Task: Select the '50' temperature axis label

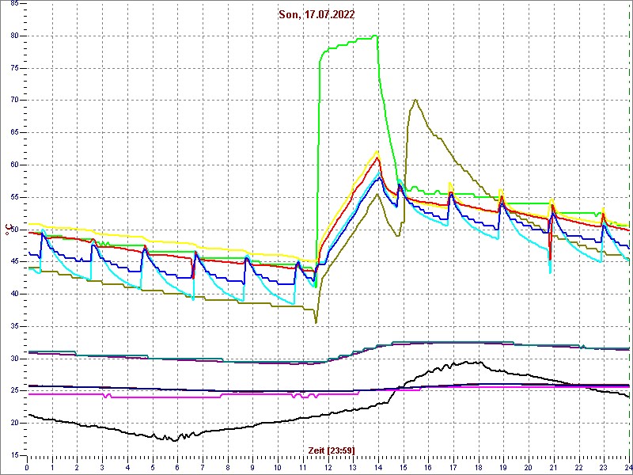Action: pyautogui.click(x=13, y=230)
